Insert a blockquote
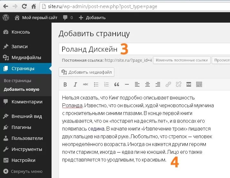 (x=117, y=84)
